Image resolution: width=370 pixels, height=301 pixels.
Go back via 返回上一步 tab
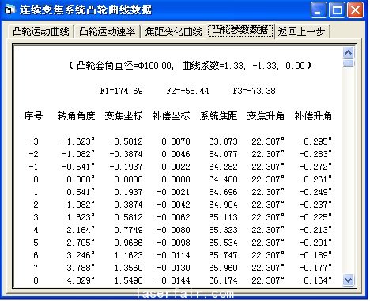click(301, 32)
